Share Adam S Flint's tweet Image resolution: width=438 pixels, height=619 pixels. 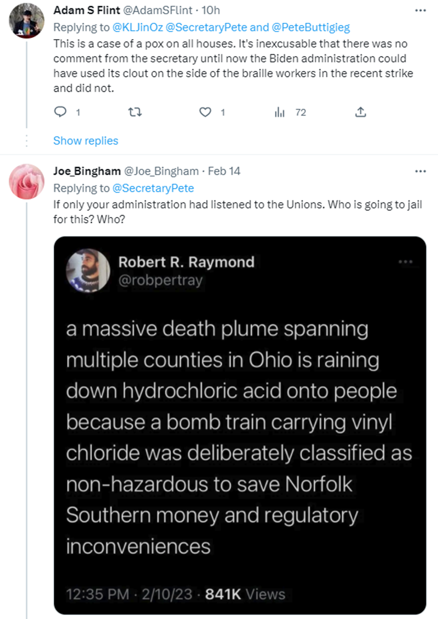[361, 112]
